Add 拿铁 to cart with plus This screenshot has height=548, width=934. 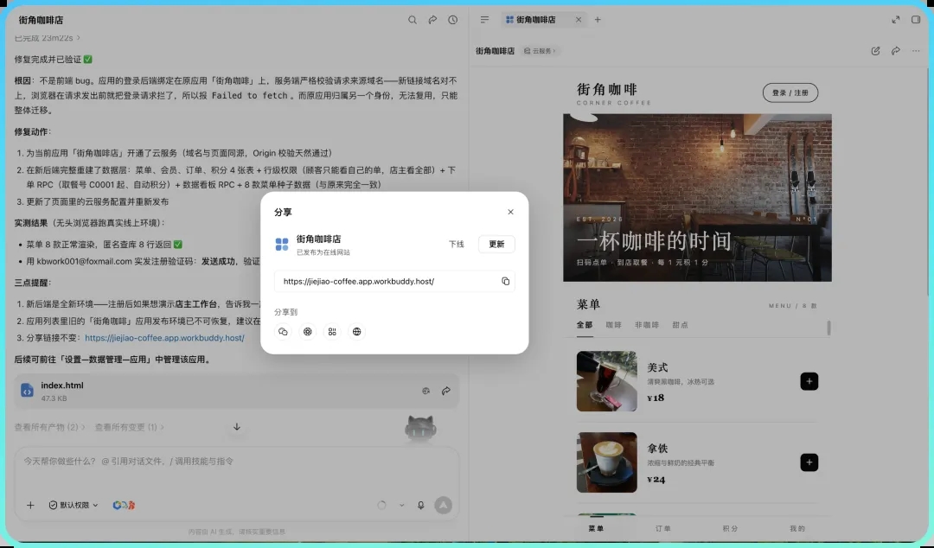(809, 462)
